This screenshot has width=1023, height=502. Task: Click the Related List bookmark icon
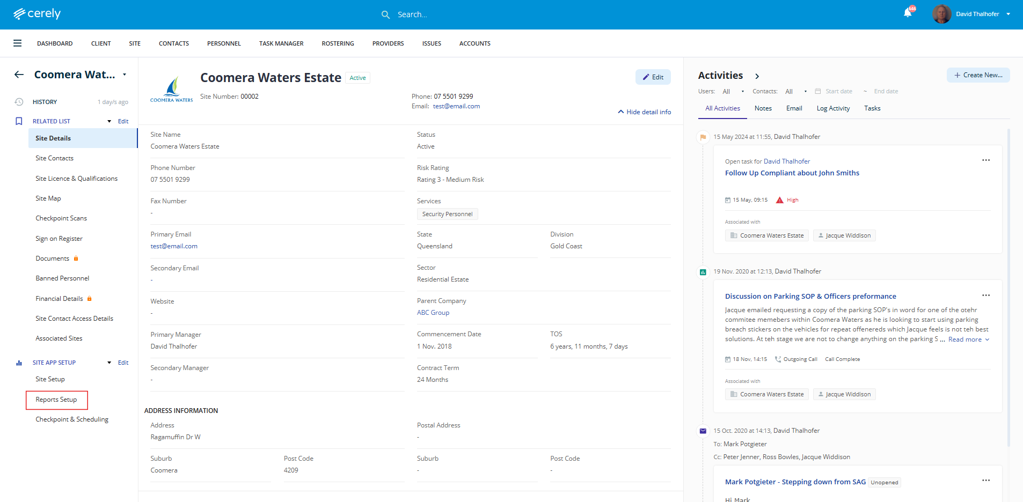click(19, 121)
